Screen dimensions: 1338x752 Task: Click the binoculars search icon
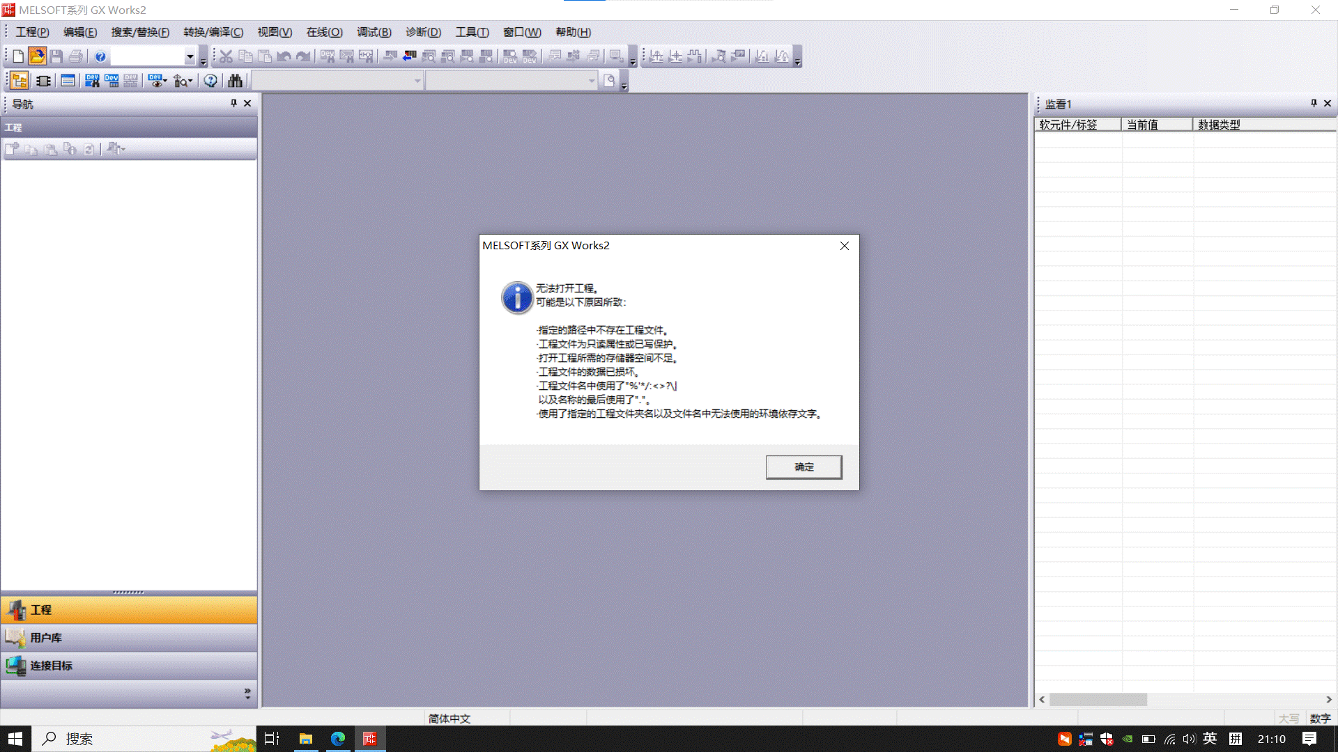(x=235, y=81)
